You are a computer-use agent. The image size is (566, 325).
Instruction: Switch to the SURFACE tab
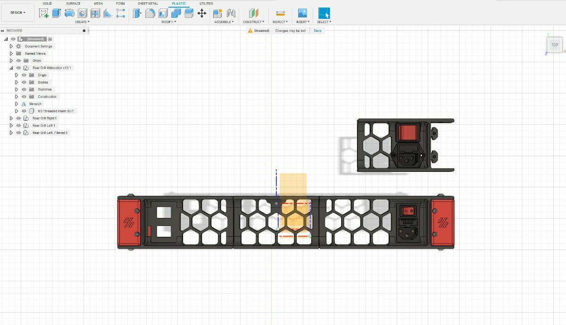[73, 3]
